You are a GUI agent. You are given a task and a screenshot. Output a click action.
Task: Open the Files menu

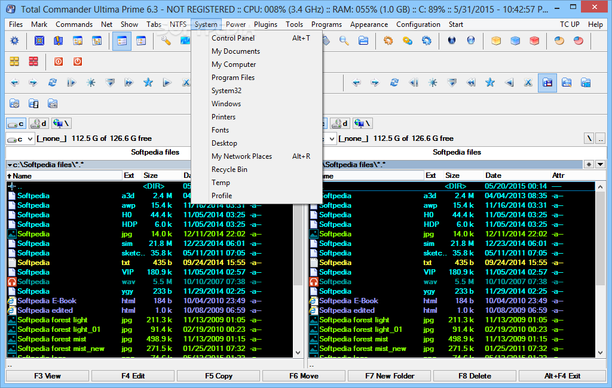[x=16, y=24]
